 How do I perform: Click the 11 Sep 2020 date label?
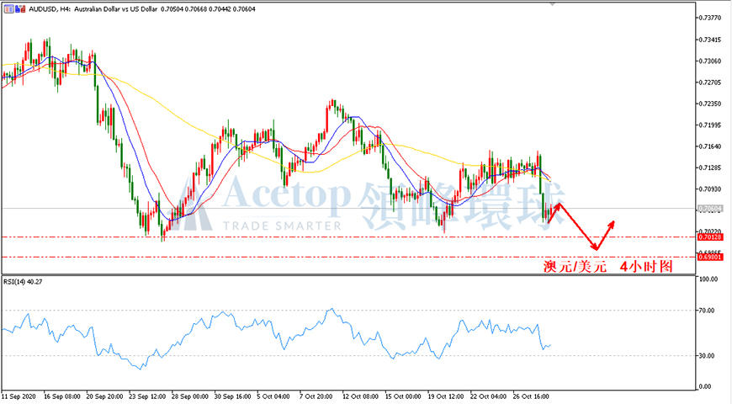19,396
